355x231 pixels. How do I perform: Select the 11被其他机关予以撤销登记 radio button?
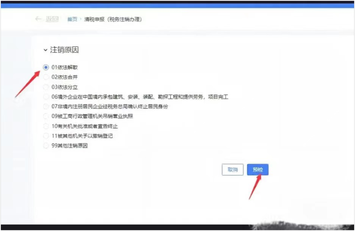pyautogui.click(x=46, y=136)
